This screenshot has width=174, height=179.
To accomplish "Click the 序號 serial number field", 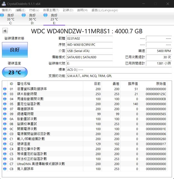I will tap(89, 45).
